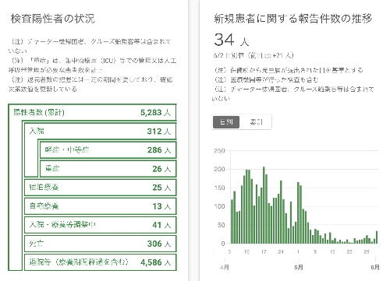390x281 pixels.
Task: Click the 5月 month marker on axis
Action: pyautogui.click(x=299, y=267)
